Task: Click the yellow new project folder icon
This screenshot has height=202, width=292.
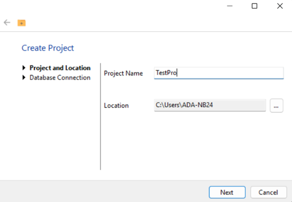Action: click(21, 23)
